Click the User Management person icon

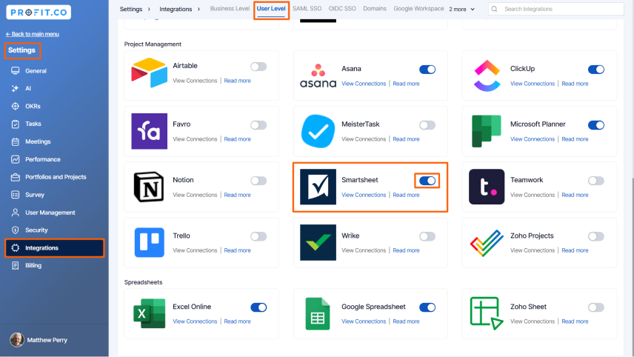(16, 213)
